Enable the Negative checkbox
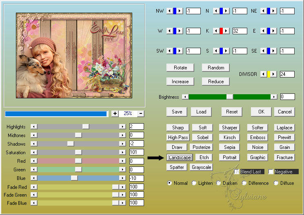This screenshot has width=304, height=215. [x=271, y=172]
